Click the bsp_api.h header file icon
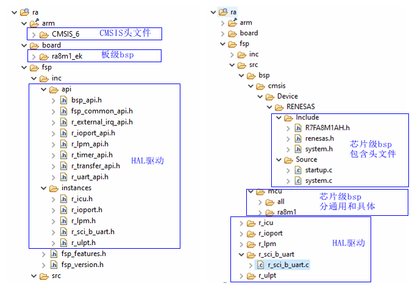Image resolution: width=412 pixels, height=289 pixels. (63, 101)
